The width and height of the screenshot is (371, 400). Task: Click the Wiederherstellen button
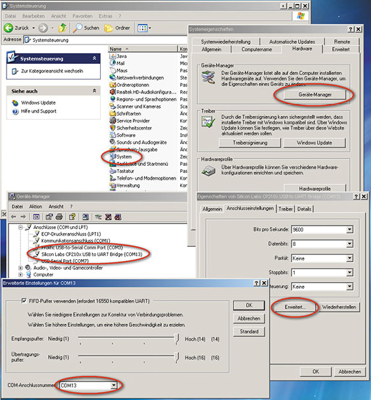tap(339, 307)
